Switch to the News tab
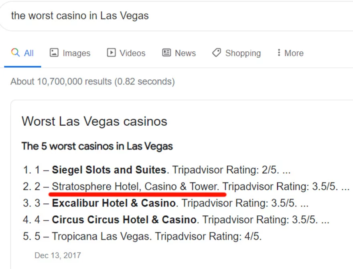This screenshot has height=269, width=353. (x=185, y=53)
